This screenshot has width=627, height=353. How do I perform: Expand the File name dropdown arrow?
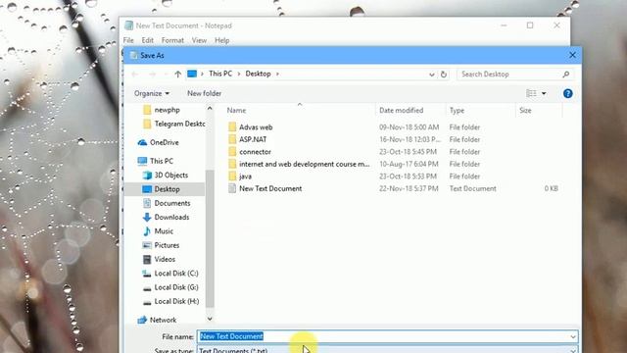tap(573, 336)
